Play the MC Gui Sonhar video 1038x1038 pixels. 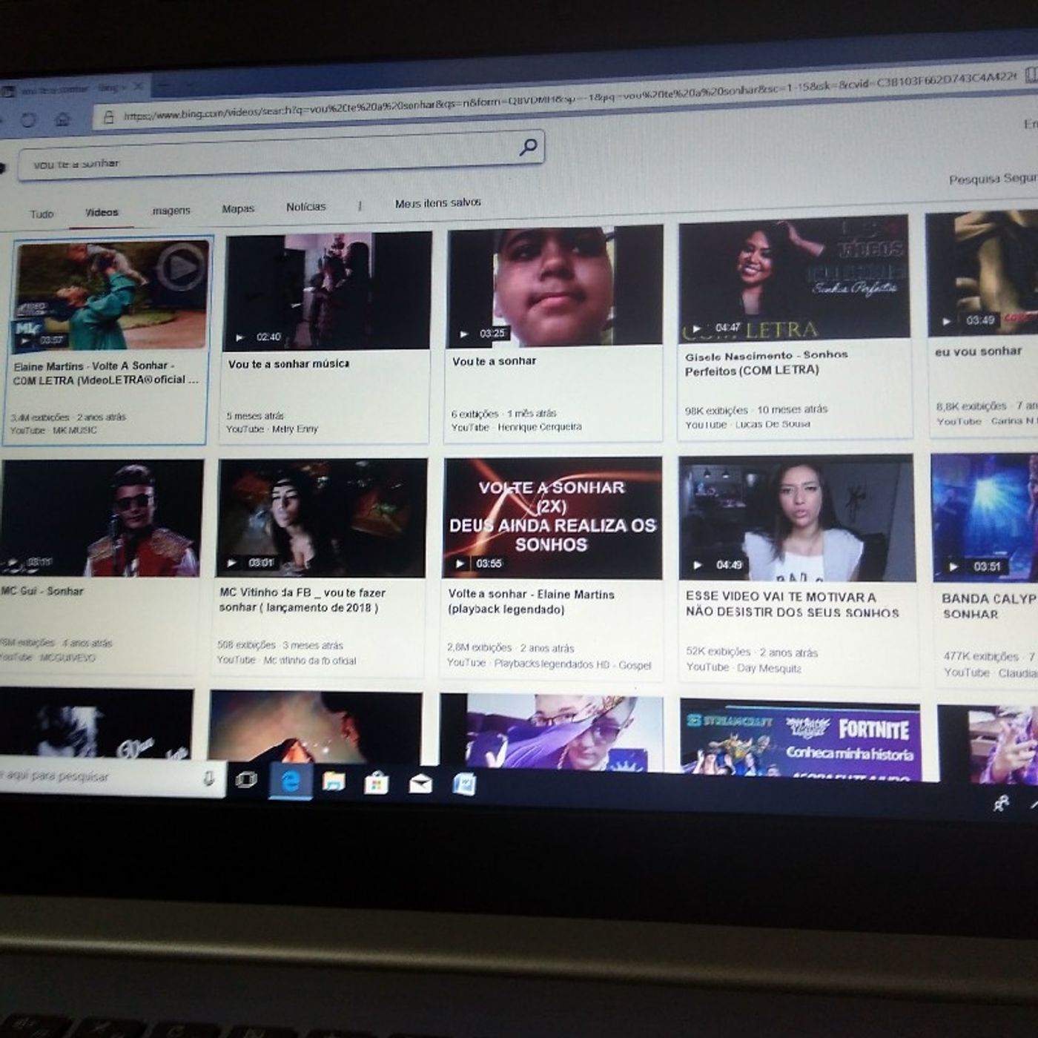tap(102, 518)
